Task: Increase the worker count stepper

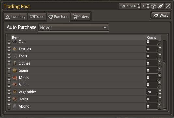Action: (x=148, y=5)
